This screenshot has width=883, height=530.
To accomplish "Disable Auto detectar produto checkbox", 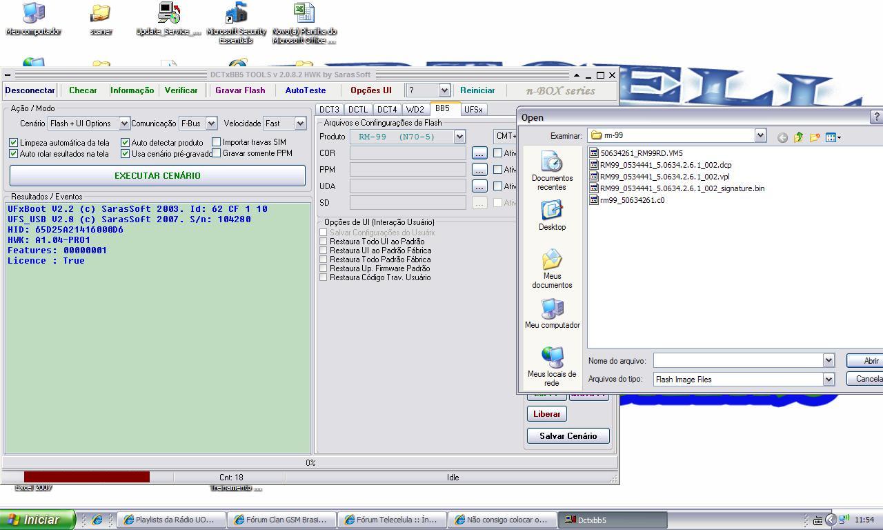I will [125, 142].
